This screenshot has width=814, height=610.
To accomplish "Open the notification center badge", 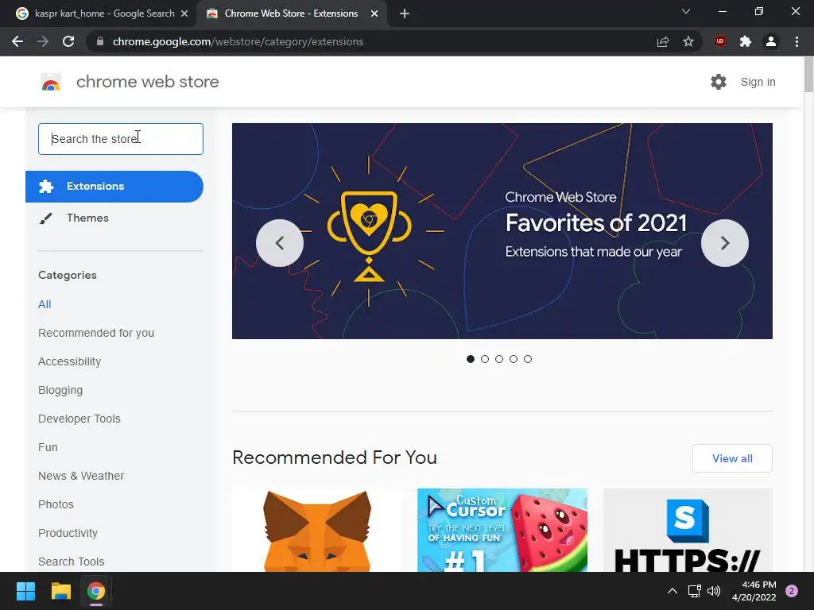I will (x=792, y=591).
